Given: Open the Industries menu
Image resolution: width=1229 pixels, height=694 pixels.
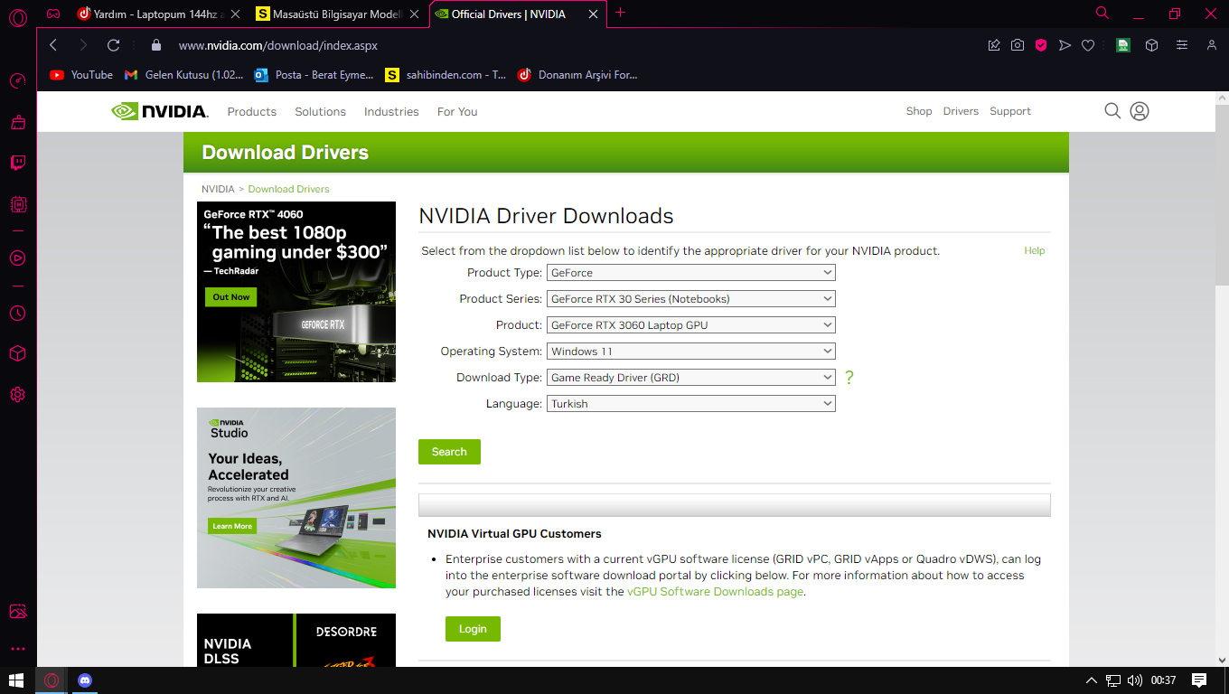Looking at the screenshot, I should 391,111.
